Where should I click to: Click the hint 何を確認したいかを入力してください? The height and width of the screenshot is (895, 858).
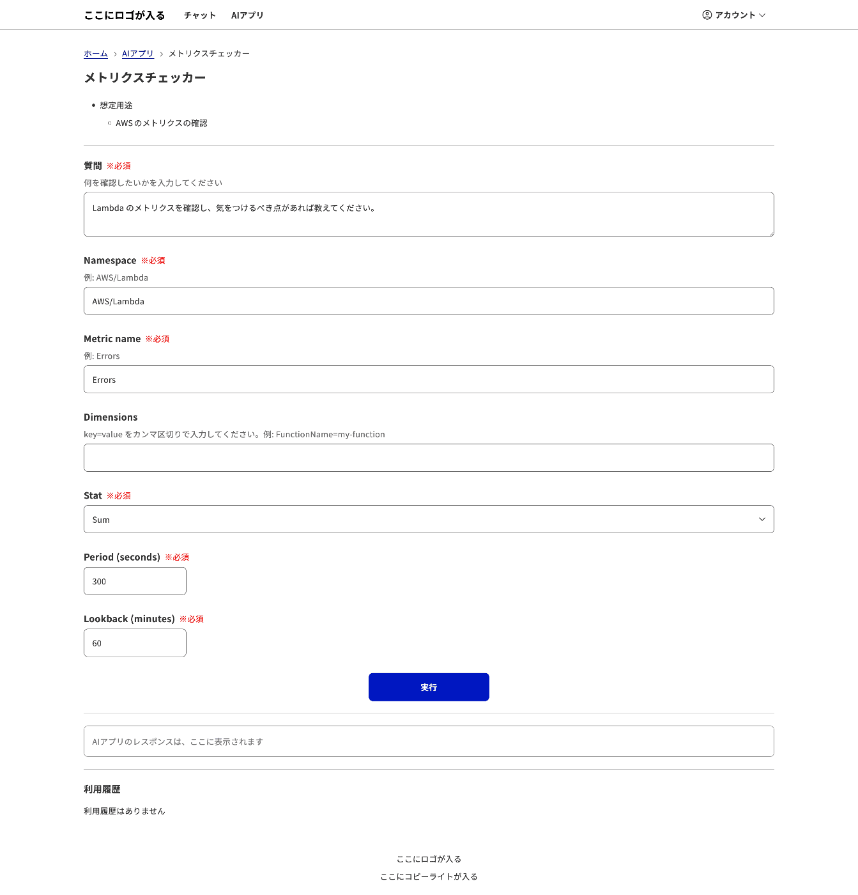(x=153, y=183)
